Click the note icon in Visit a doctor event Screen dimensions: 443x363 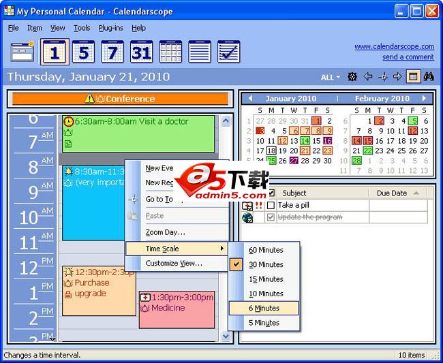[68, 144]
